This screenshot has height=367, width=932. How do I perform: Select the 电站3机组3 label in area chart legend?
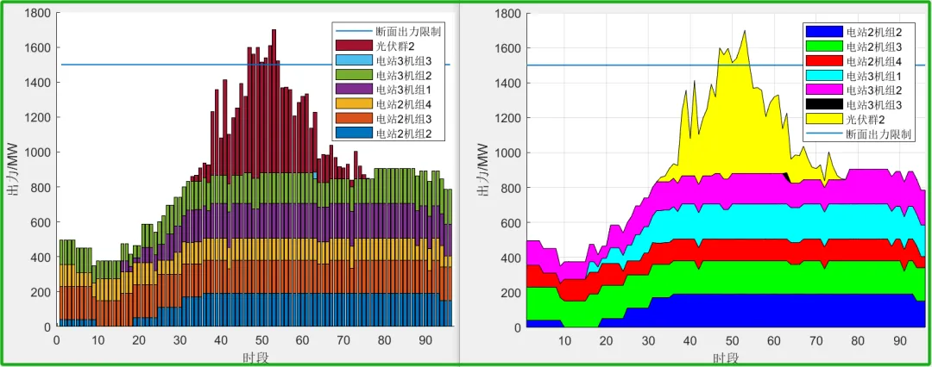pyautogui.click(x=872, y=104)
